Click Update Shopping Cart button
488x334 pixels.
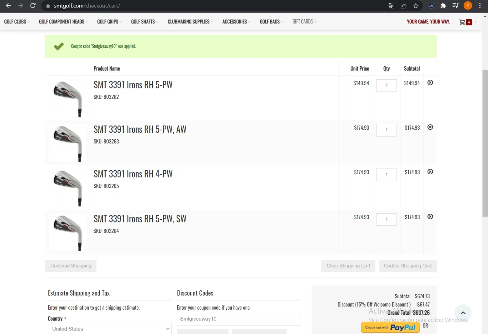point(408,266)
